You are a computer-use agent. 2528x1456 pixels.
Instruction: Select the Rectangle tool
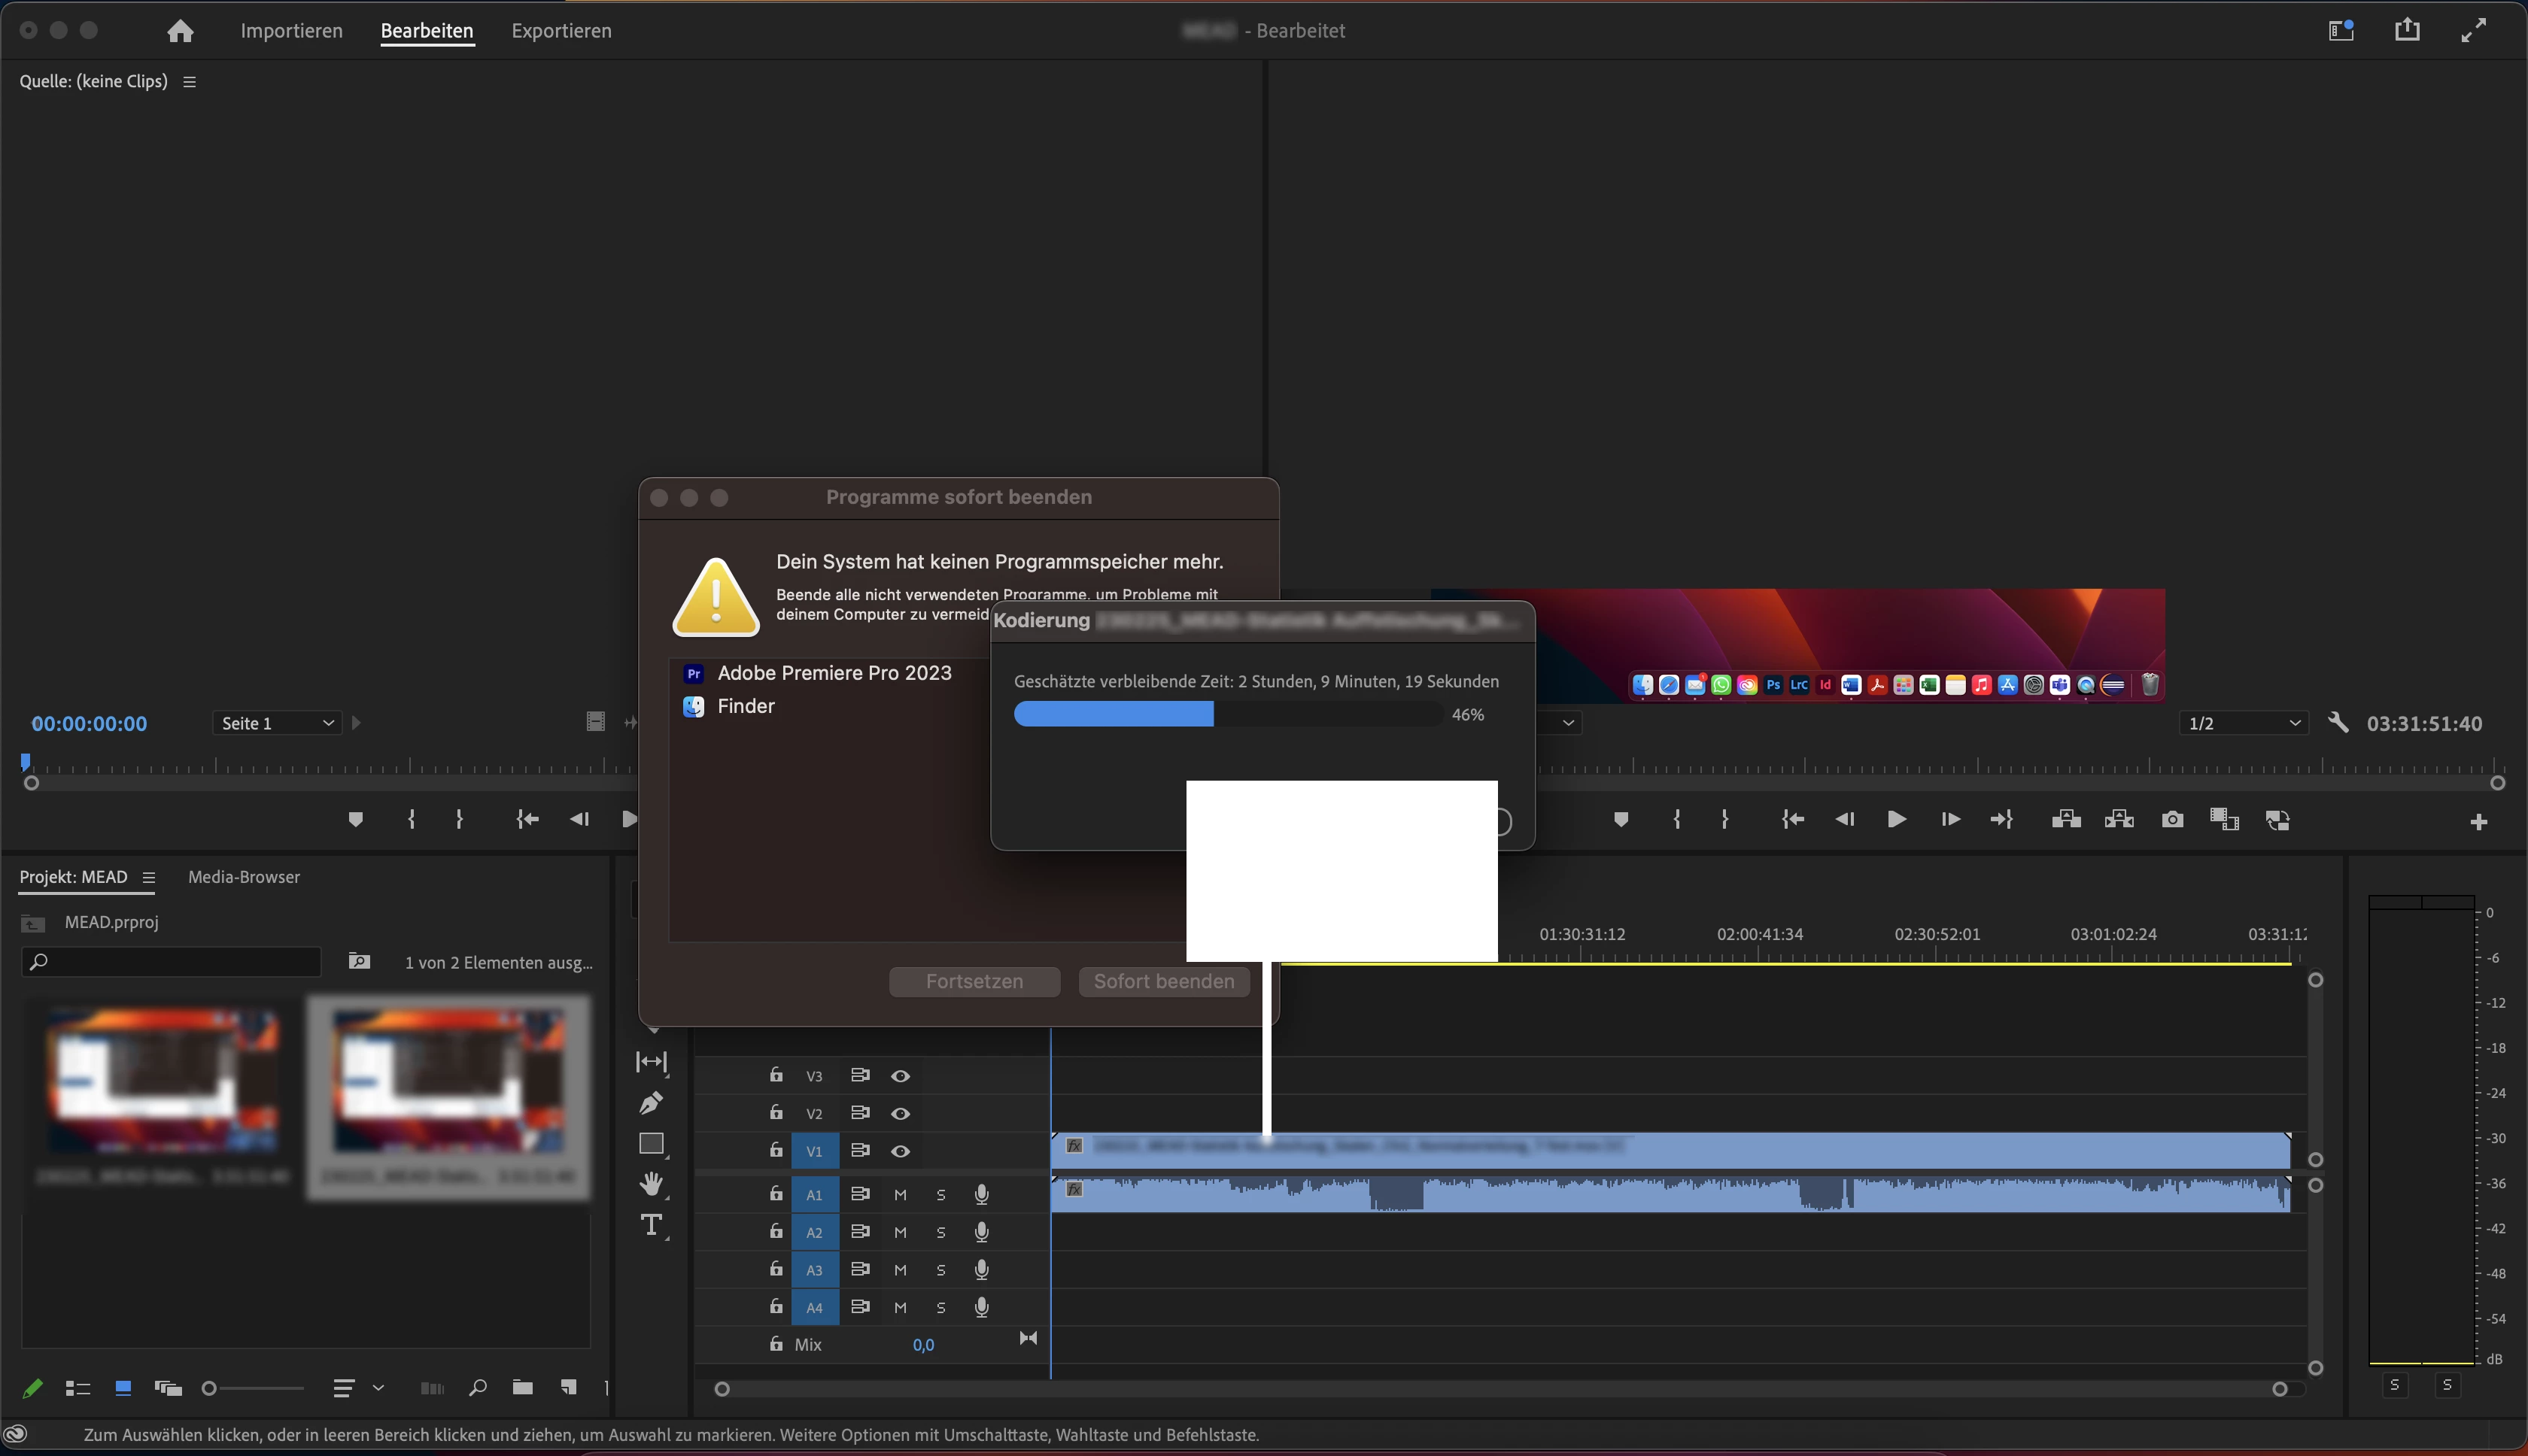click(652, 1143)
